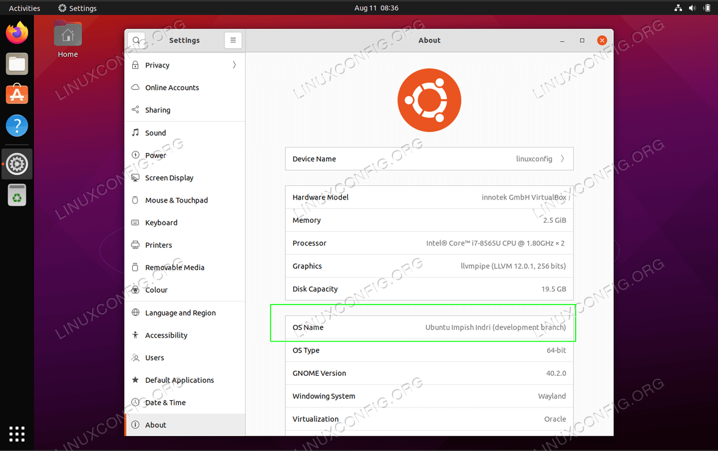
Task: Launch Firefox from the dock
Action: pyautogui.click(x=17, y=33)
